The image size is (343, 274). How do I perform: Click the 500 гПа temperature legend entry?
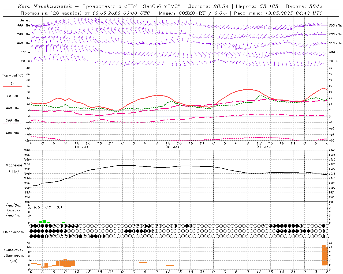tap(13, 133)
